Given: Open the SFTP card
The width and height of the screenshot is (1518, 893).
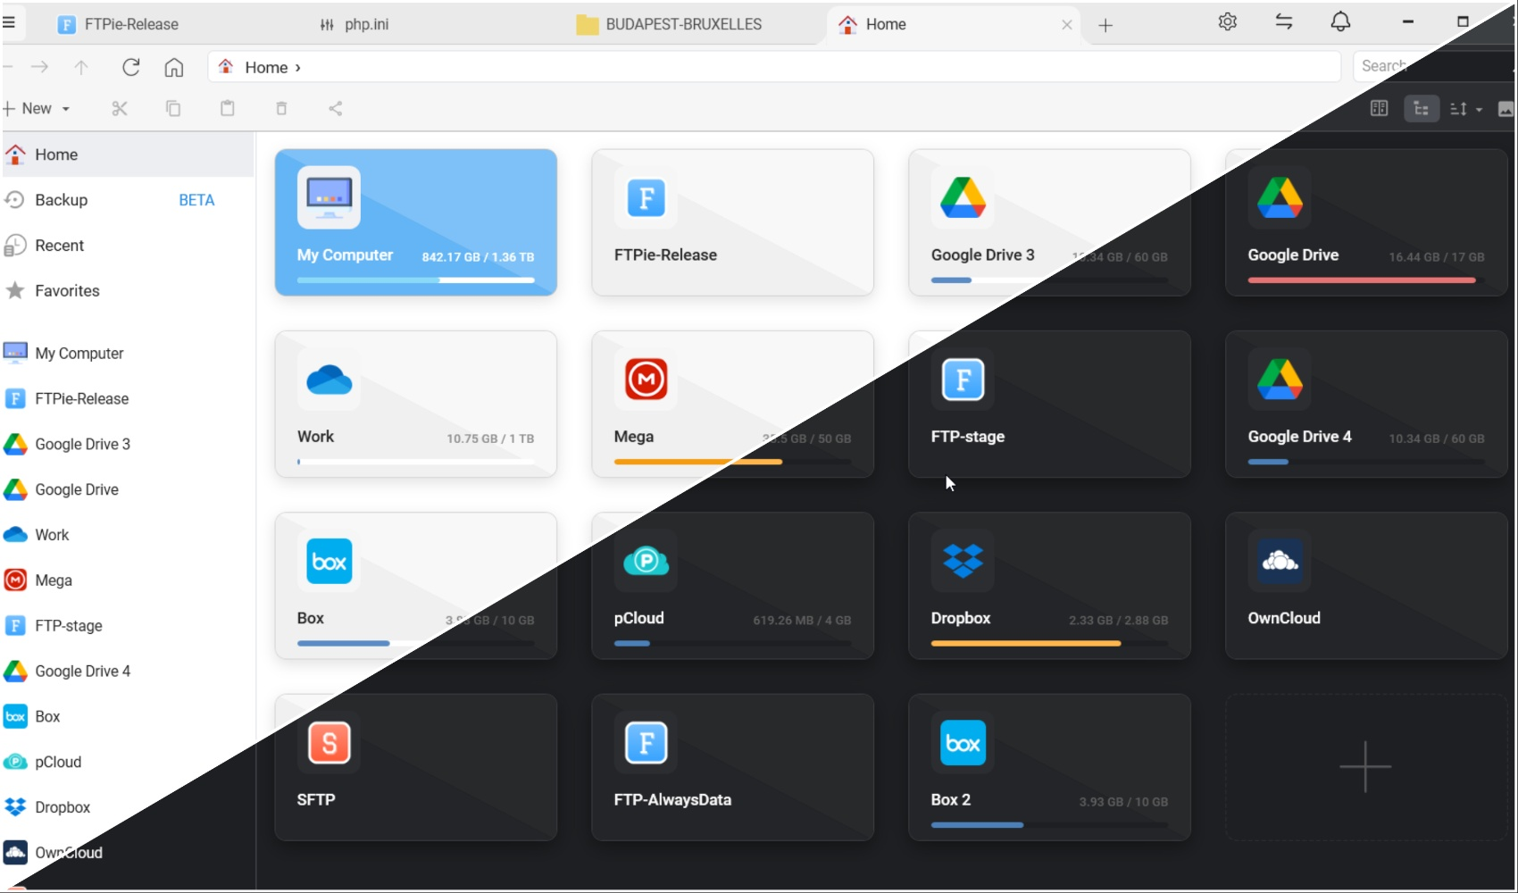Looking at the screenshot, I should (416, 767).
